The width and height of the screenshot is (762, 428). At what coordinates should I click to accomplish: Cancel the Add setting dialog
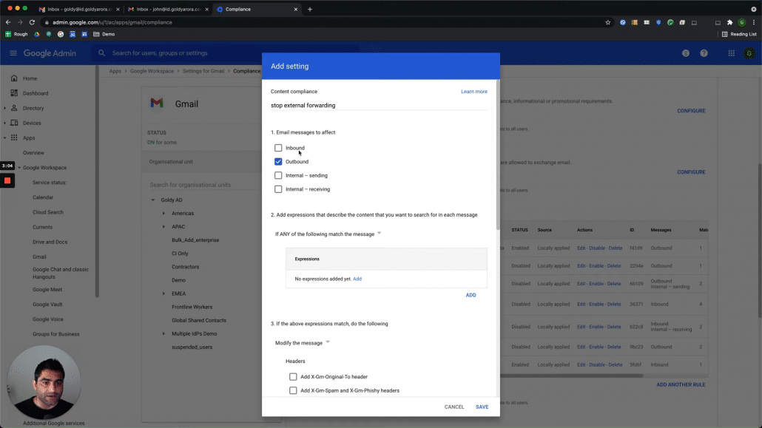point(454,407)
